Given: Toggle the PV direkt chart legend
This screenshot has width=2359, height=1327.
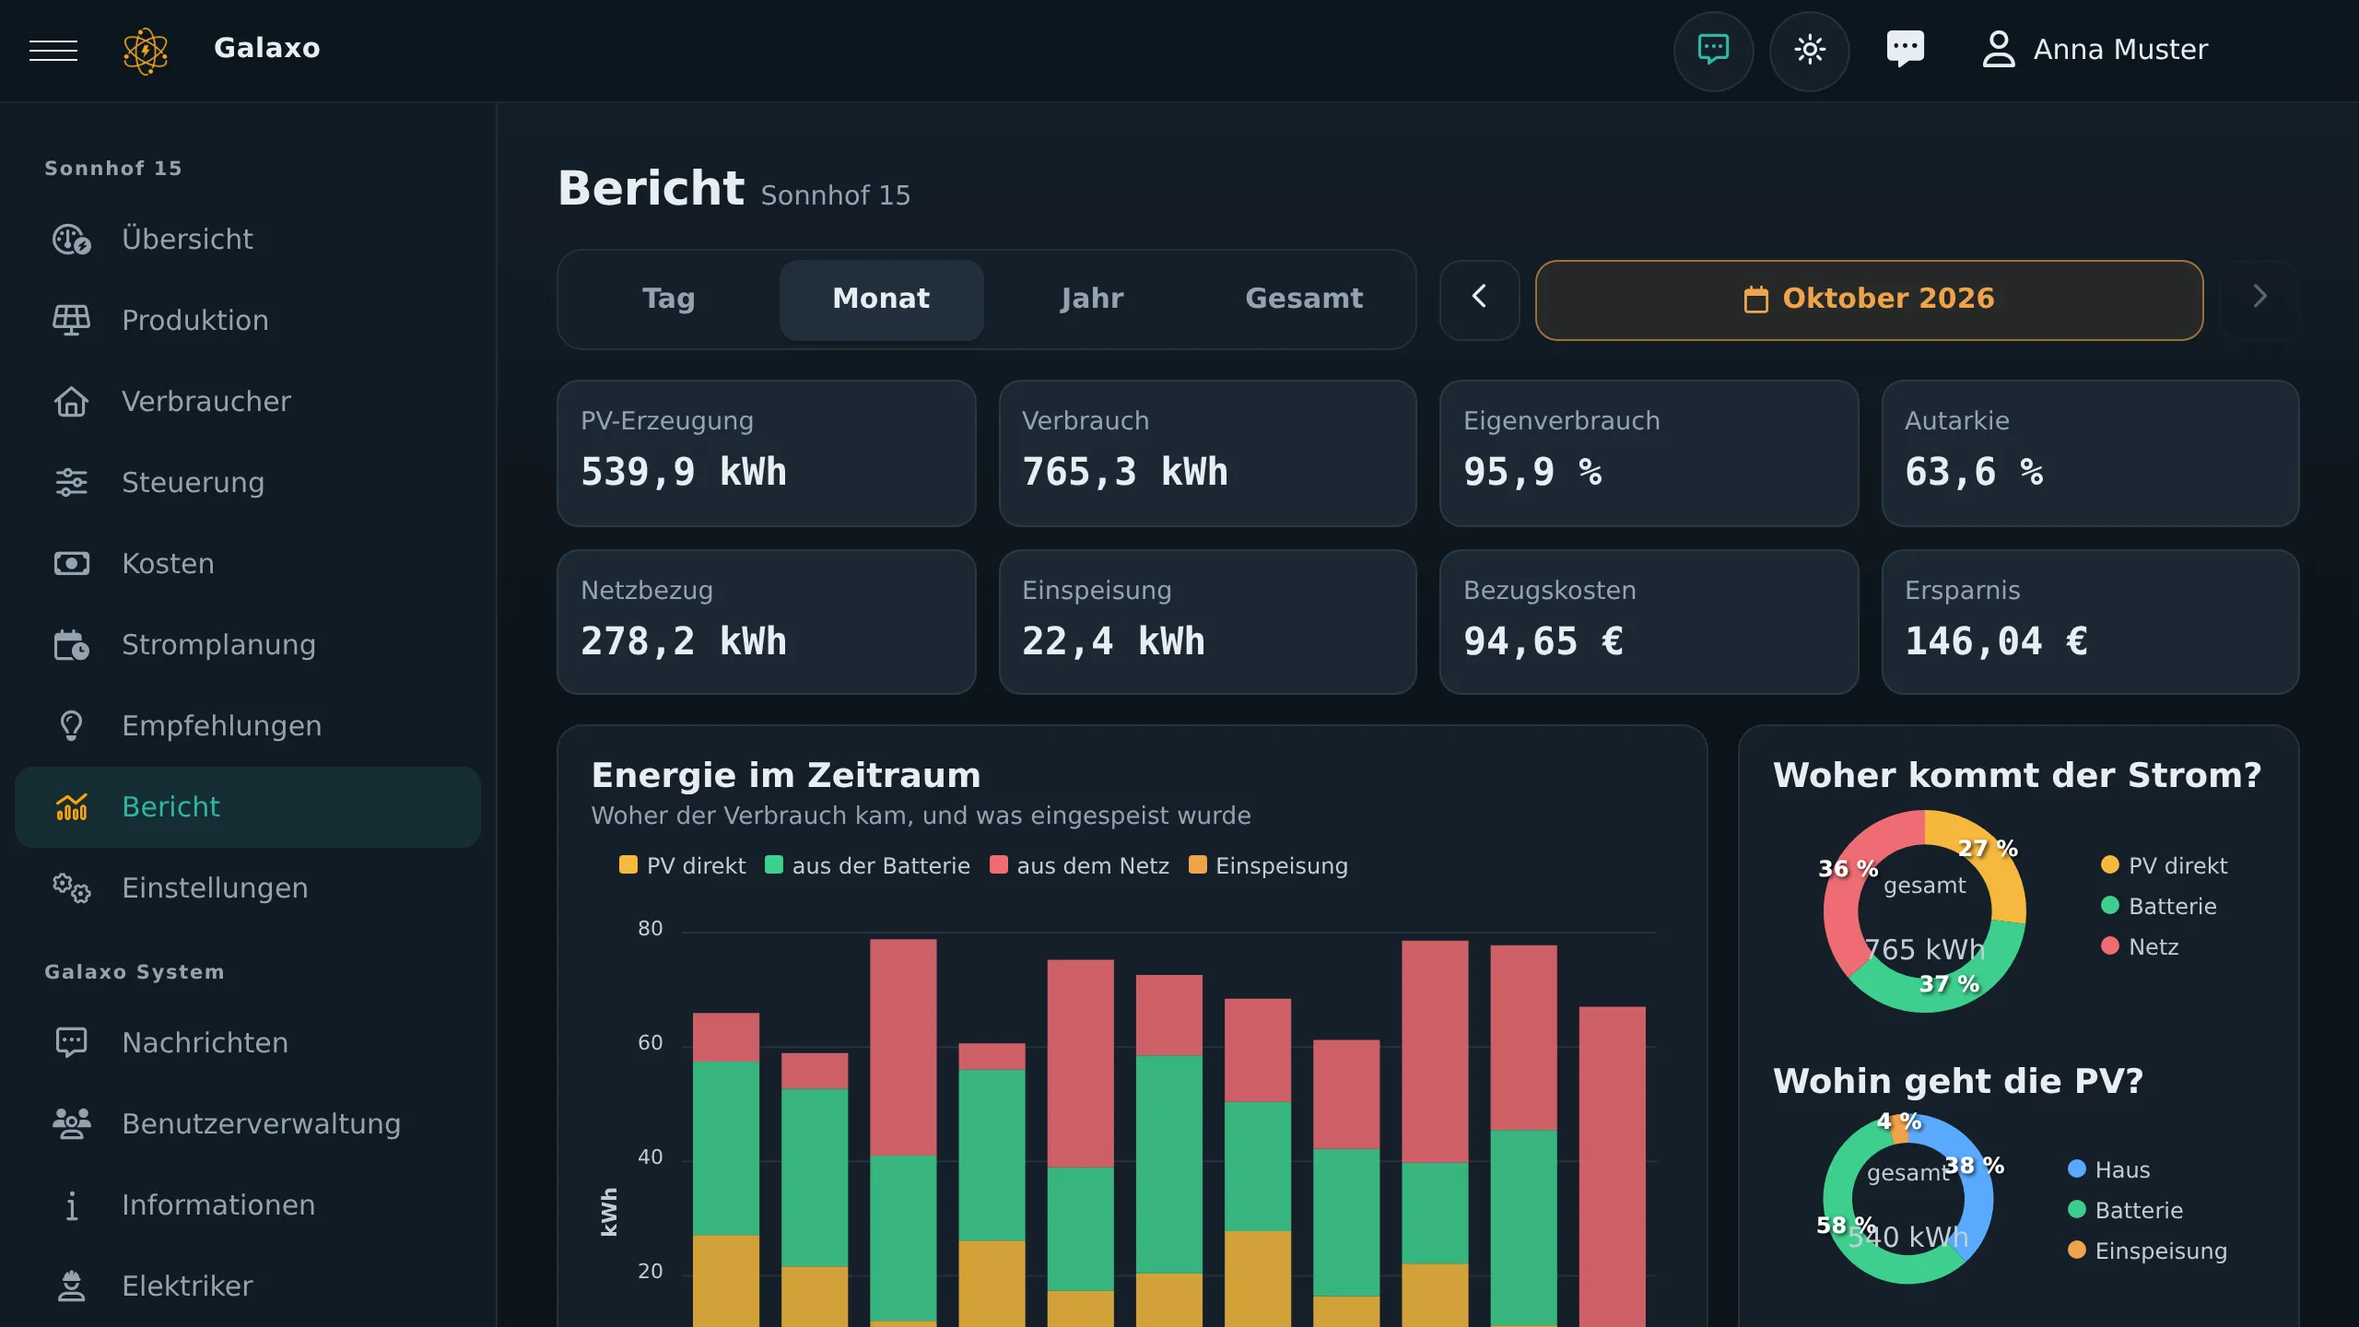Looking at the screenshot, I should pos(683,866).
